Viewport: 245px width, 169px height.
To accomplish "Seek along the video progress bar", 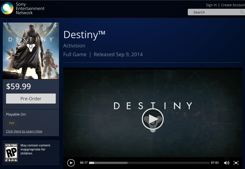I will click(149, 163).
